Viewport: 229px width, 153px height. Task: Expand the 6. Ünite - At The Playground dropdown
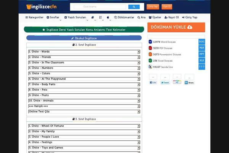[84, 79]
